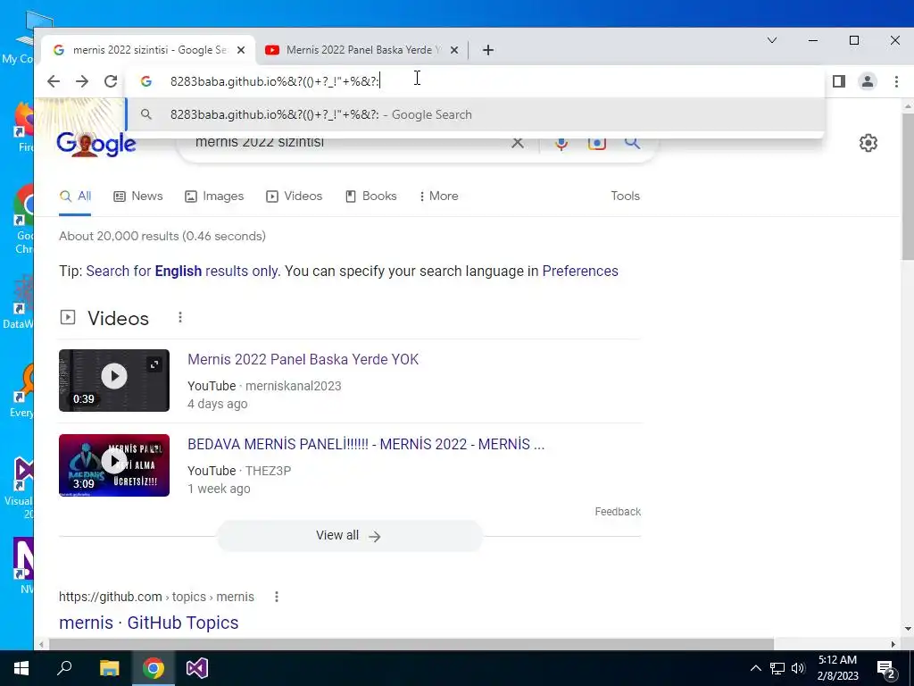Close the Mernis 2022 Panel YouTube tab

454,50
